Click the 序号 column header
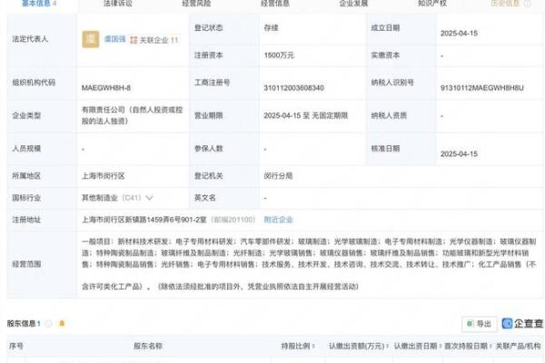The width and height of the screenshot is (545, 363). (16, 346)
